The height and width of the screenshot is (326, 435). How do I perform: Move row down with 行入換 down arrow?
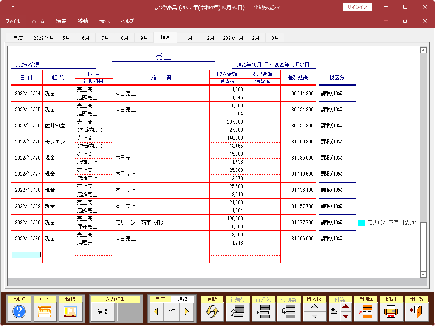point(315,316)
